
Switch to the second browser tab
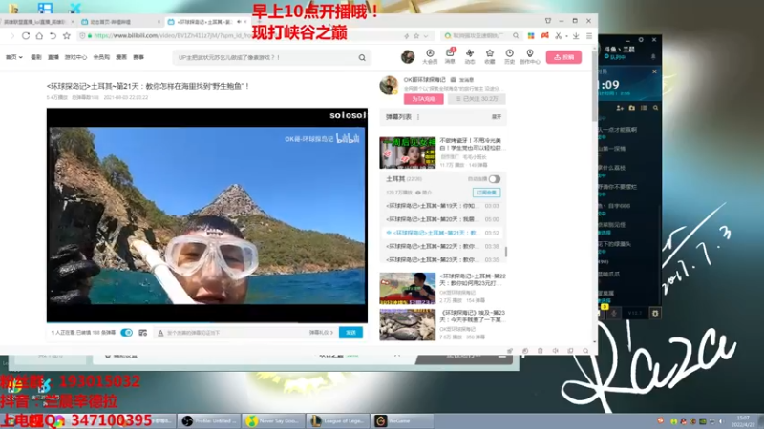point(119,22)
